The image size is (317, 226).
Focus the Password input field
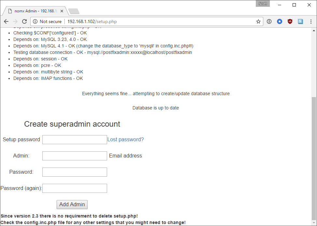pyautogui.click(x=74, y=172)
